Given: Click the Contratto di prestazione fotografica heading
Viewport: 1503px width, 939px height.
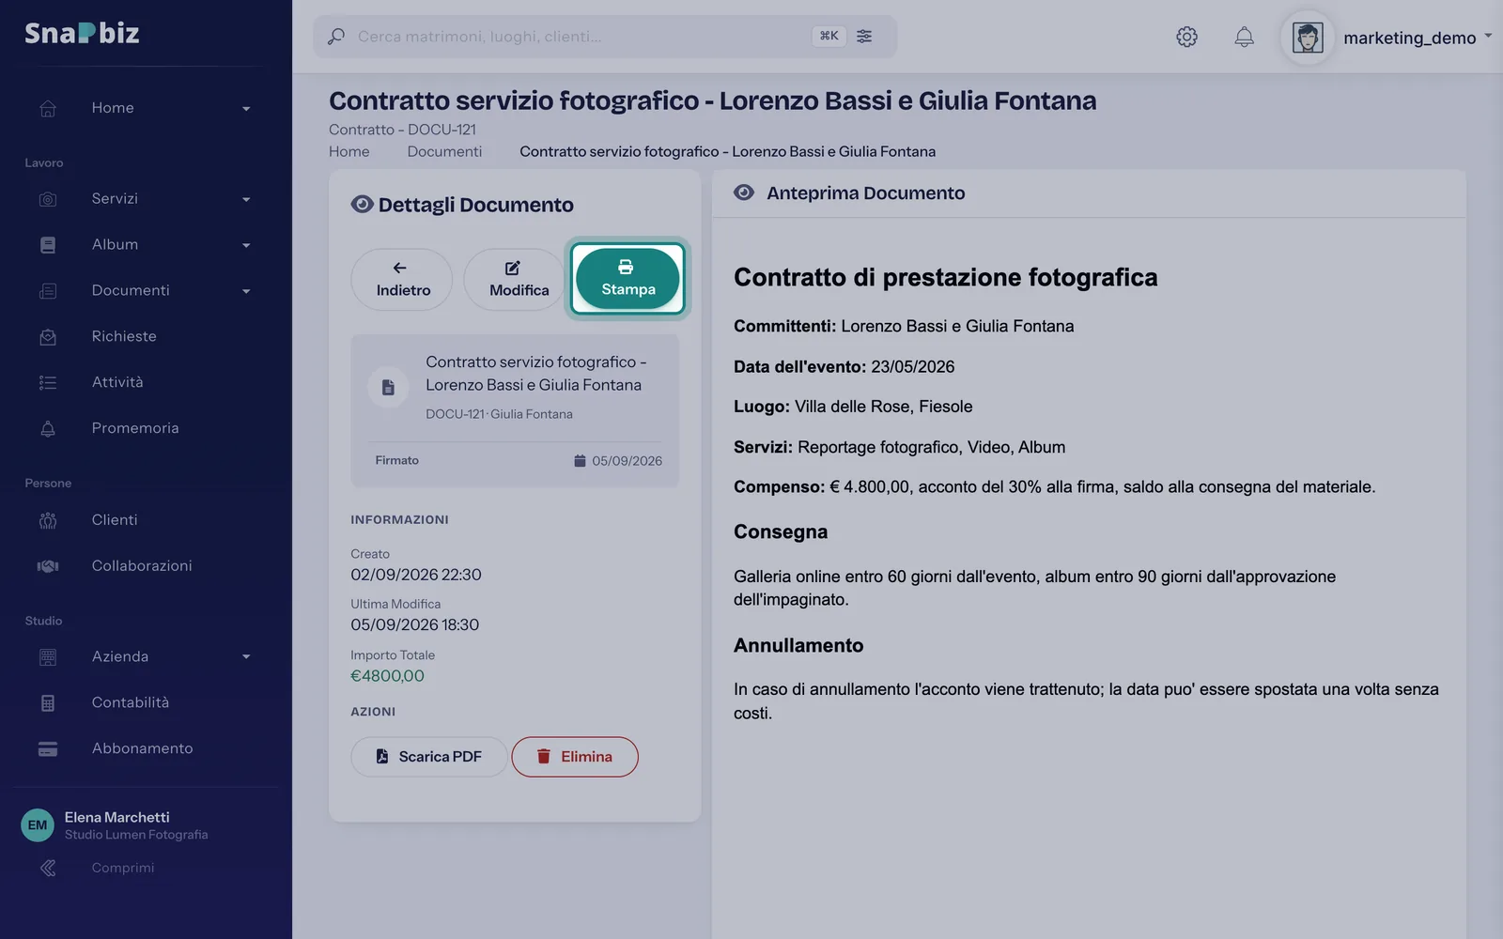Looking at the screenshot, I should tap(945, 277).
